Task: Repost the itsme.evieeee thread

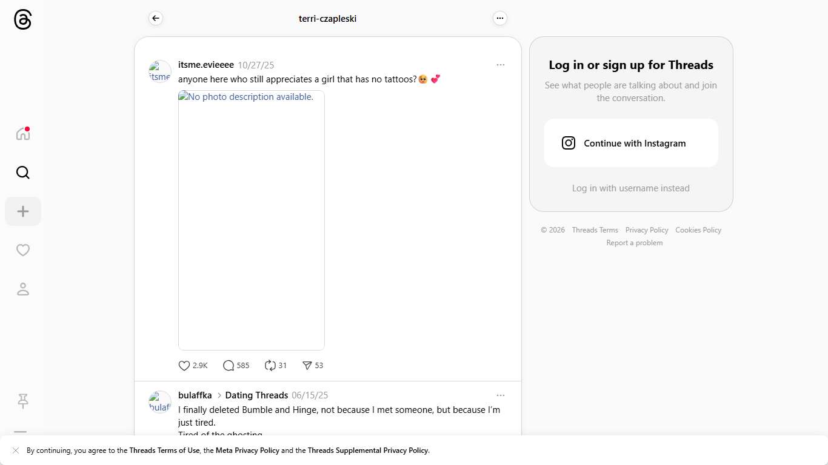Action: click(270, 366)
